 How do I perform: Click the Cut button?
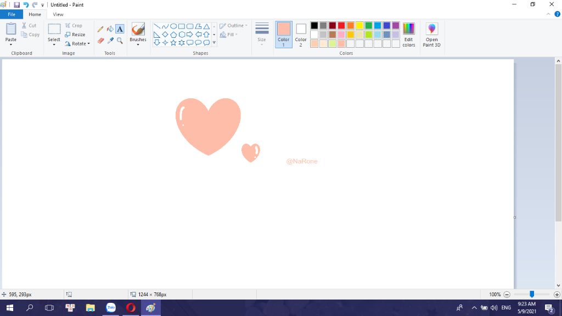29,25
